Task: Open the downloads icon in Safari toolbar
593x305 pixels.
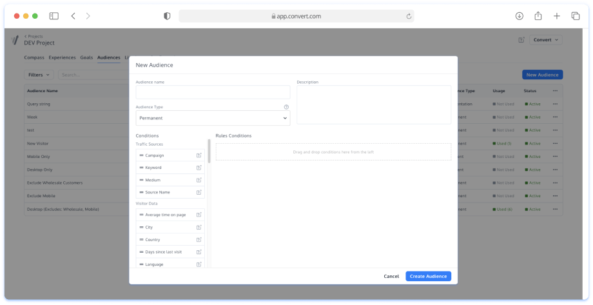Action: pyautogui.click(x=520, y=16)
